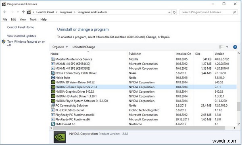This screenshot has height=145, width=242.
Task: Open View installed updates link
Action: click(x=21, y=36)
